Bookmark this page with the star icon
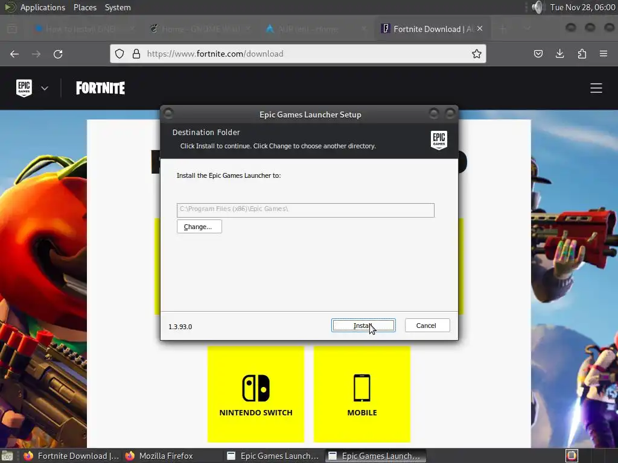Viewport: 618px width, 463px height. click(x=477, y=54)
